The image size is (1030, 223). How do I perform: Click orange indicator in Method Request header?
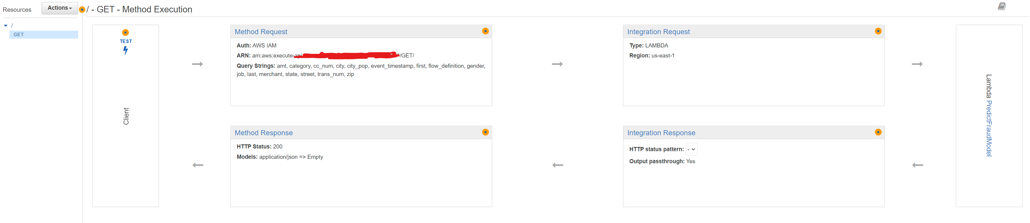485,31
